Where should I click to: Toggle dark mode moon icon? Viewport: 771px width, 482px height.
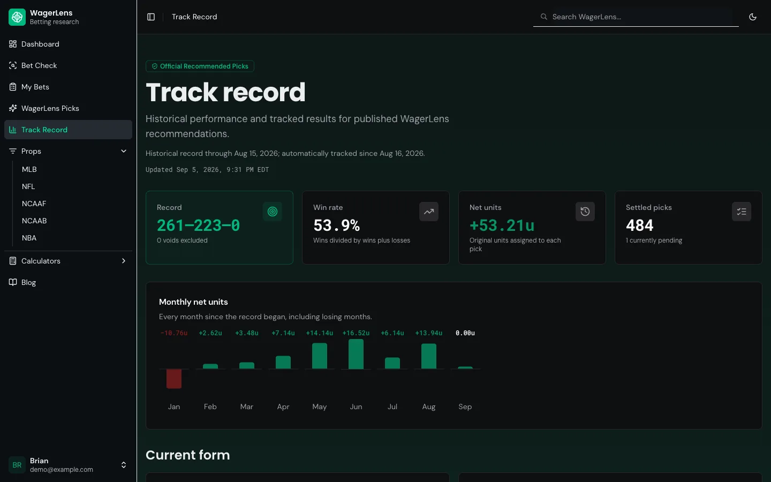[753, 17]
